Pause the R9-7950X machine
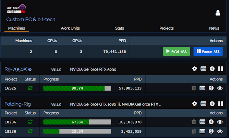Image resolution: width=229 pixels, height=138 pixels. (221, 69)
